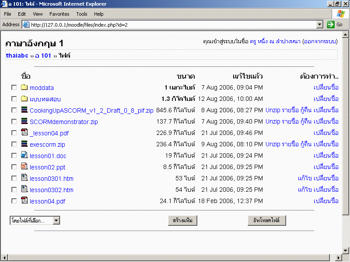Viewport: 350px width, 262px height.
Task: Click the HTML file icon for lesson0301.htm
Action: point(24,178)
